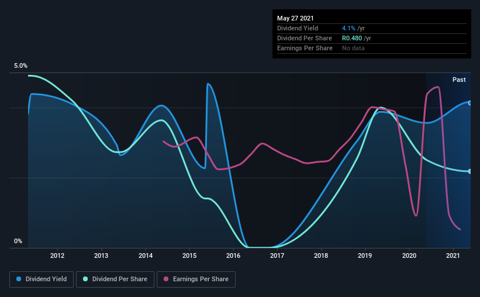
Task: Click the 2021 x-axis year label
Action: pos(453,255)
